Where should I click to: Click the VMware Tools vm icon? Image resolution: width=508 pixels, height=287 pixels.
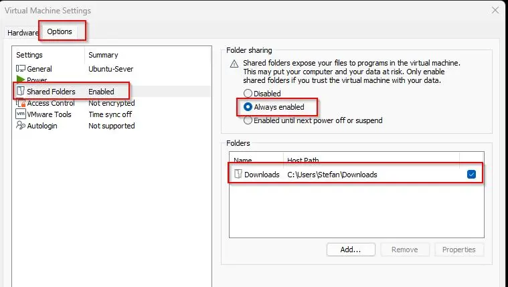(x=20, y=114)
